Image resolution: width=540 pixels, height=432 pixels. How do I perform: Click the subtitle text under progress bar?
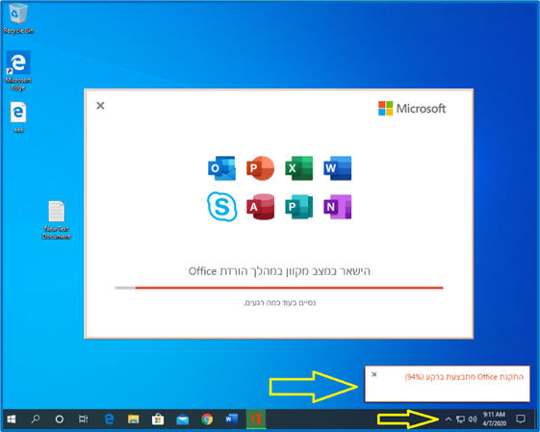pyautogui.click(x=279, y=303)
